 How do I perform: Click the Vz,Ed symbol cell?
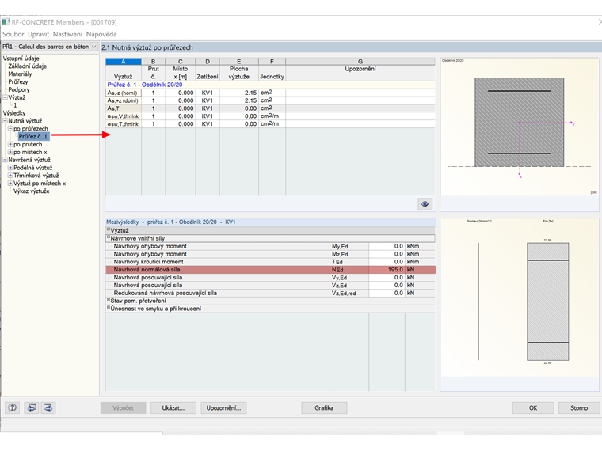349,286
